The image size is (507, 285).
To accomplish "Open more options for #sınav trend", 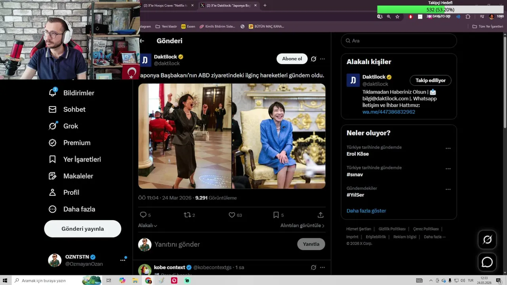I will pos(448,169).
